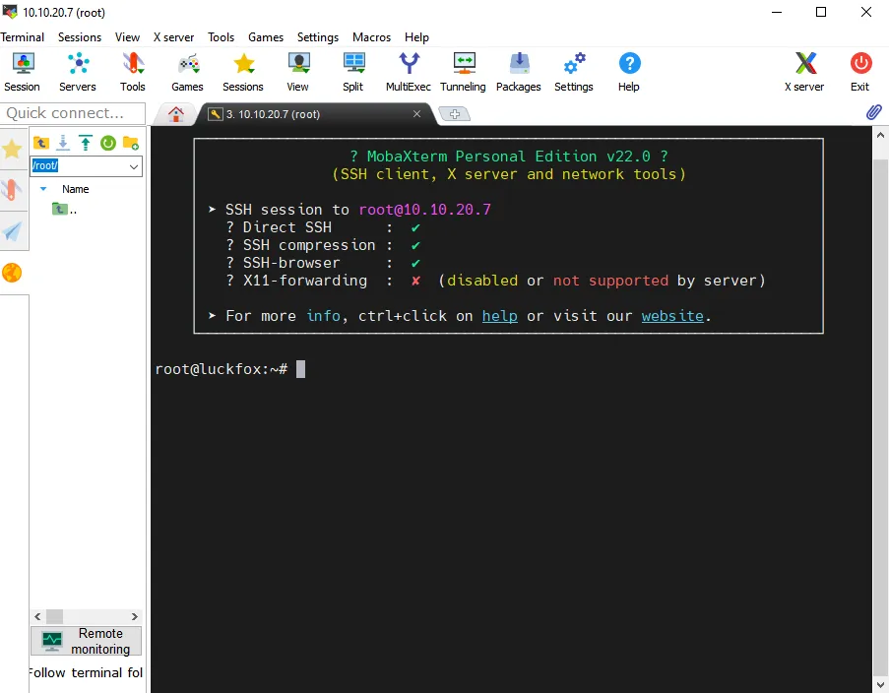This screenshot has width=889, height=693.
Task: Toggle sort arrow beside Name column
Action: (43, 189)
